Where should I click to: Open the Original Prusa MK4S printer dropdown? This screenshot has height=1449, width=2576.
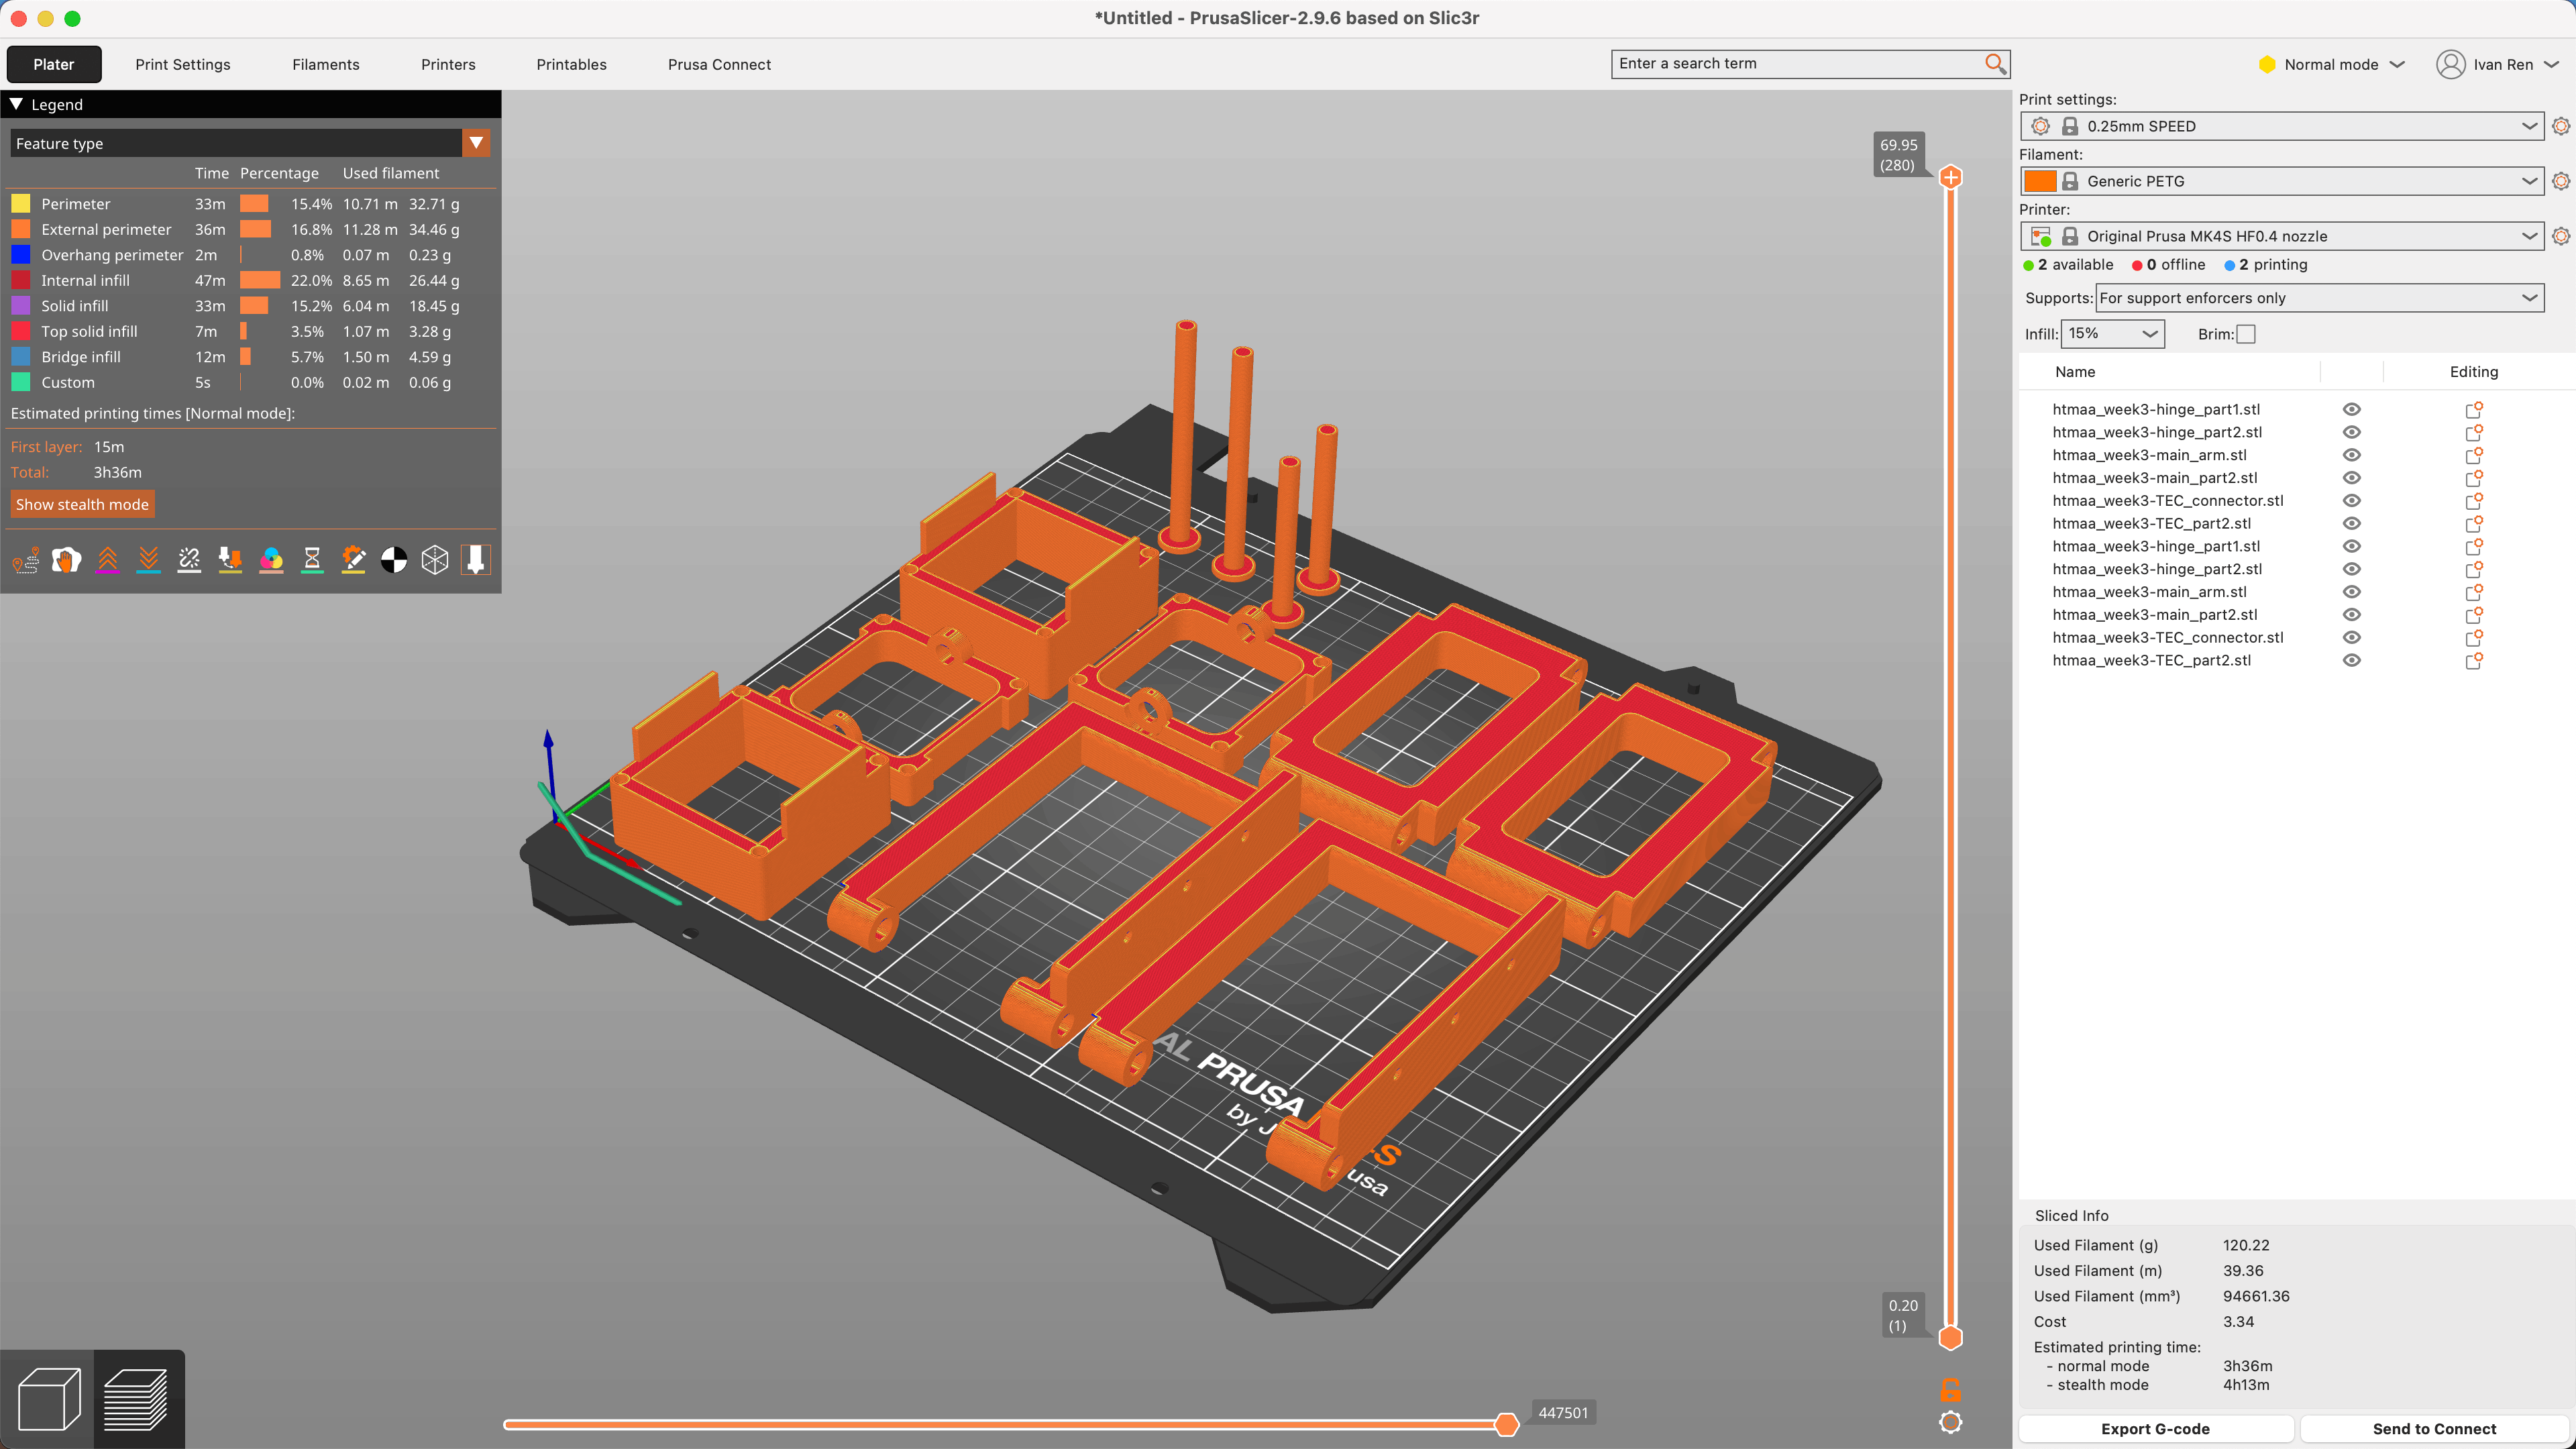click(x=2282, y=236)
